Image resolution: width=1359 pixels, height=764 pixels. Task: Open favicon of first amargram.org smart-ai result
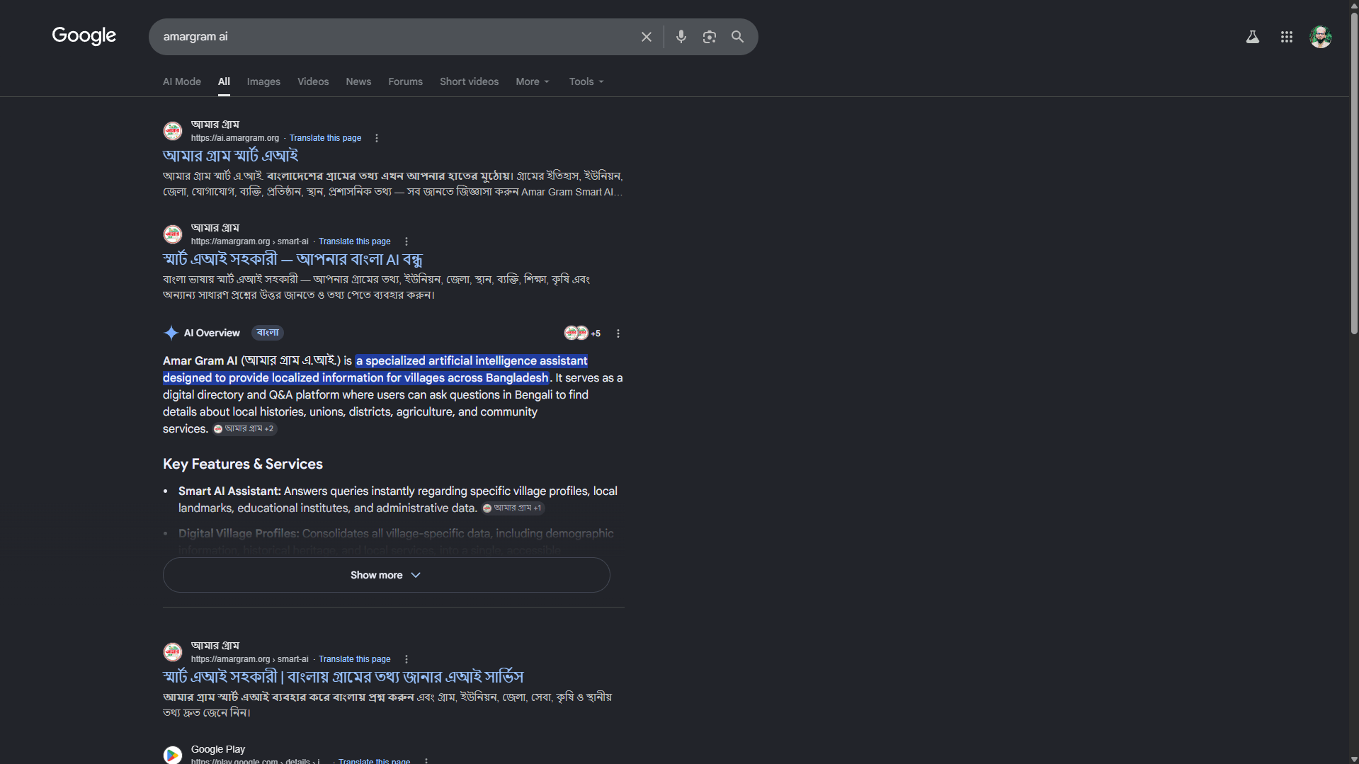tap(173, 234)
